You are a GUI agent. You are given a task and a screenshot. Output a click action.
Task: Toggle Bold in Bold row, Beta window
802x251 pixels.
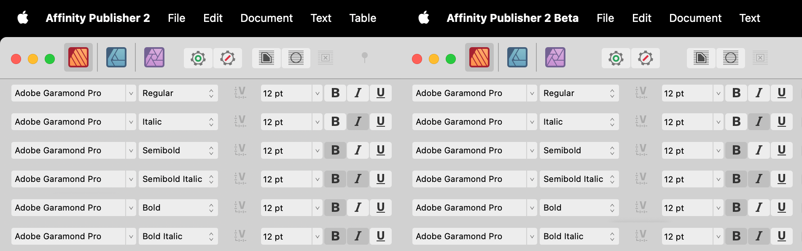pos(736,208)
